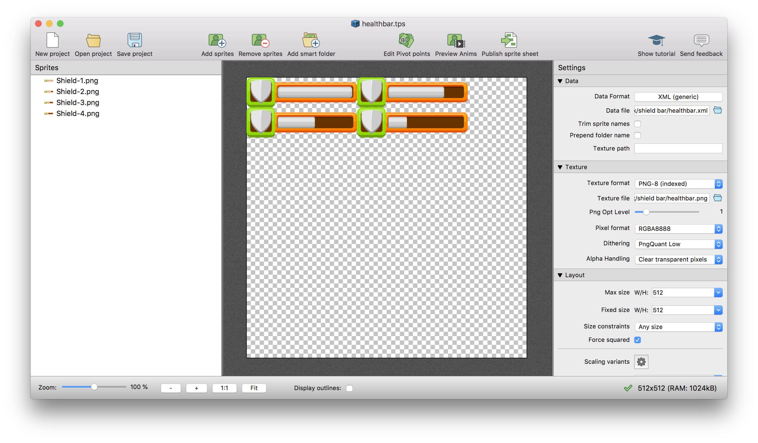Viewport: 758px width, 443px height.
Task: Click Shield-2.png sprite thumbnail icon
Action: pos(49,92)
